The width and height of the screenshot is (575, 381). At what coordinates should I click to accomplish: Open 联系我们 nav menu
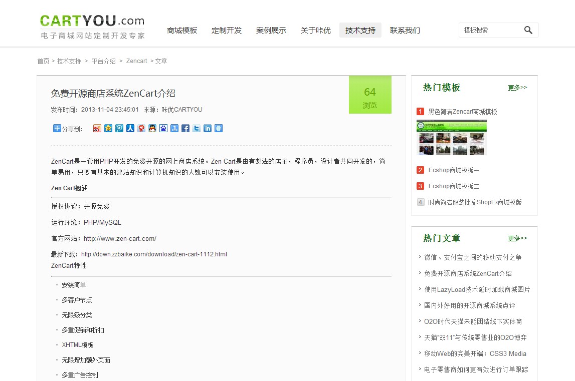point(405,31)
